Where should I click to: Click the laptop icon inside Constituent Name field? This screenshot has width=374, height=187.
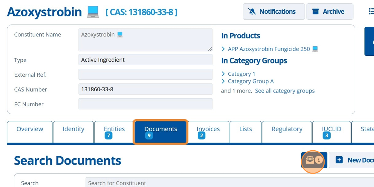[x=120, y=35]
